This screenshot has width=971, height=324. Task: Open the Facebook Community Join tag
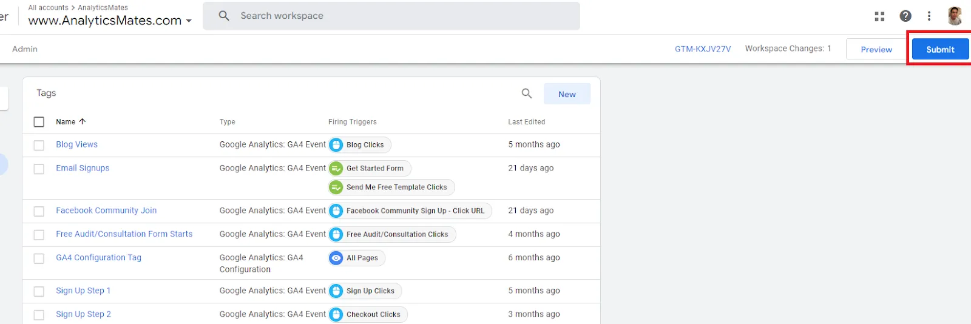[106, 211]
